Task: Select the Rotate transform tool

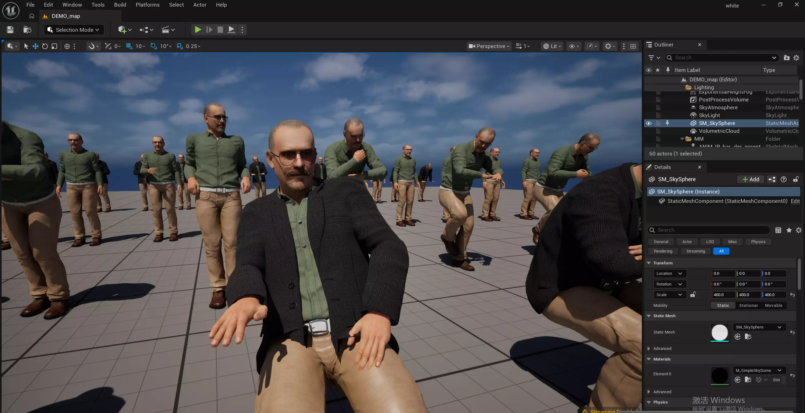Action: [x=45, y=46]
